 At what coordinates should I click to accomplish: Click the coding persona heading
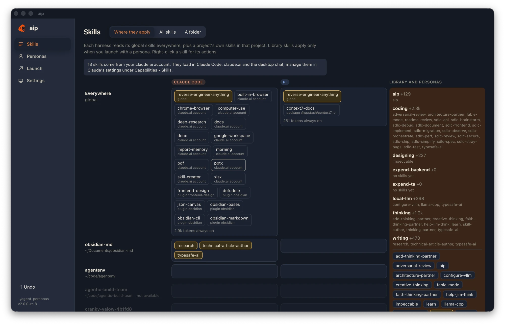point(400,108)
